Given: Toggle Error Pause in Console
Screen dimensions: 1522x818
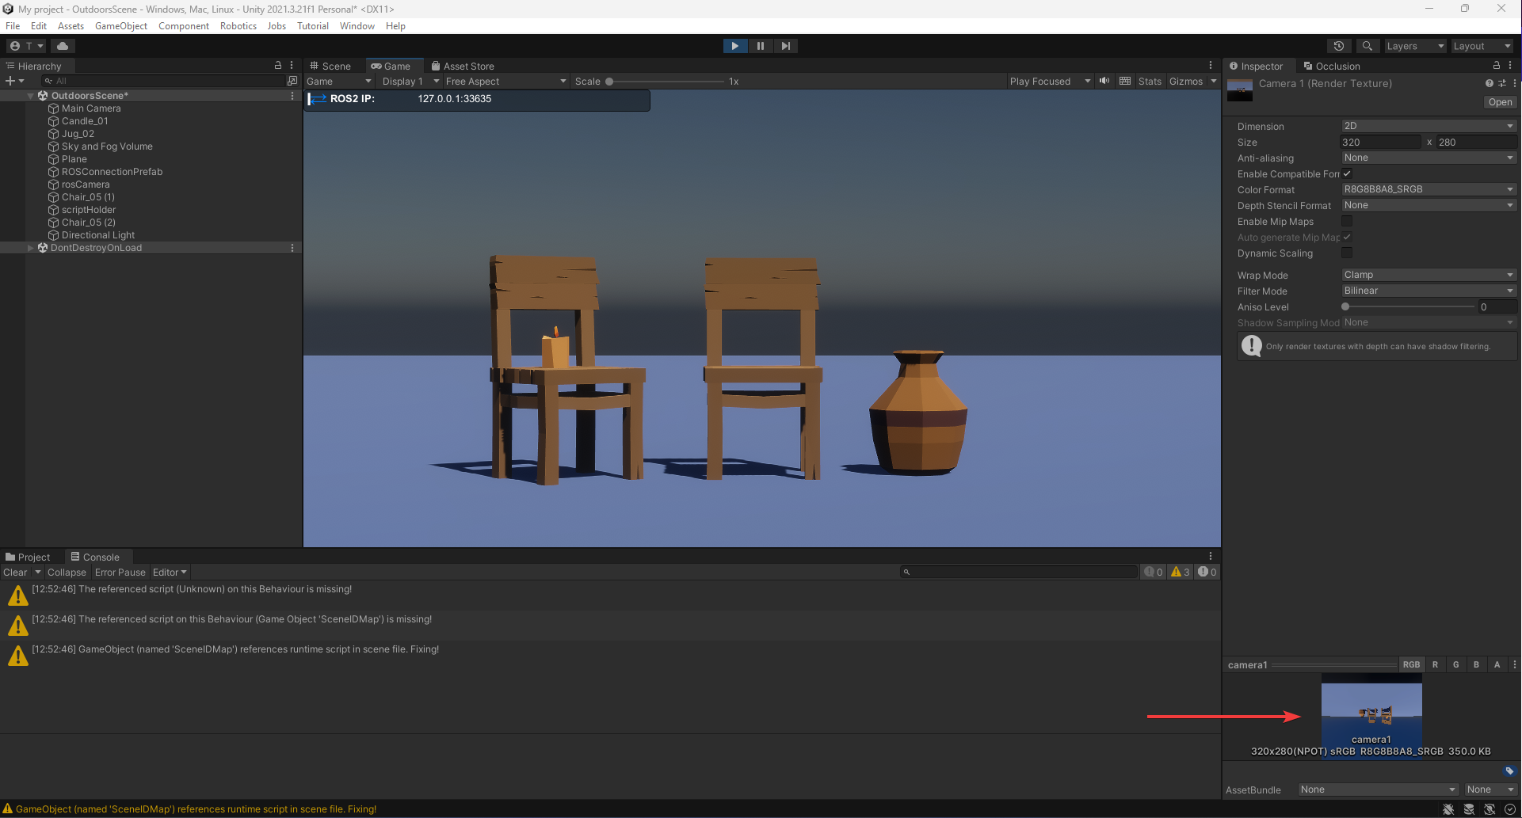Looking at the screenshot, I should [120, 572].
